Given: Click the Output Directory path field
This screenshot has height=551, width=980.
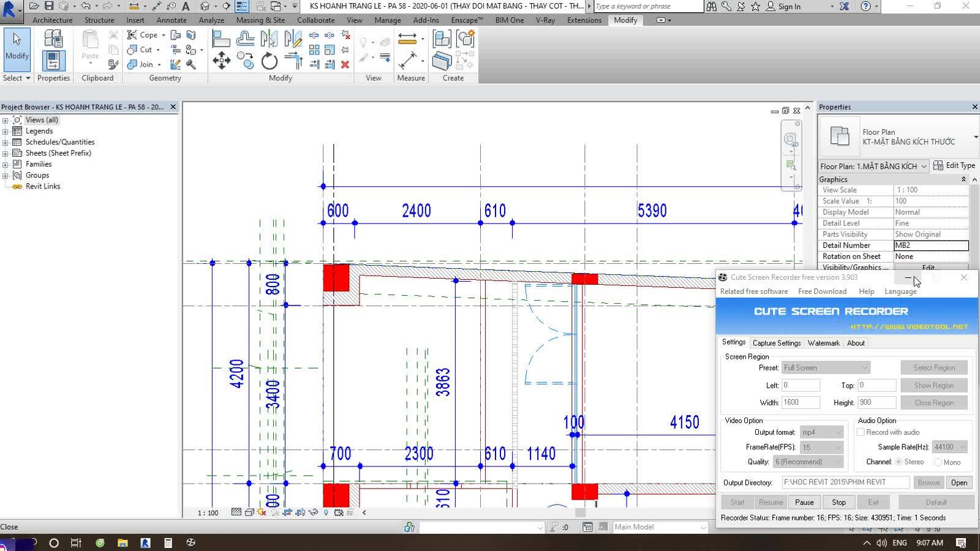Looking at the screenshot, I should pos(845,482).
